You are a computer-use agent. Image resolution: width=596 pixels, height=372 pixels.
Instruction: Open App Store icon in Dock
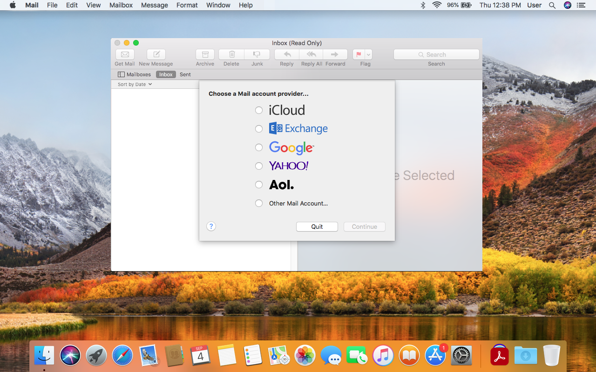[436, 356]
